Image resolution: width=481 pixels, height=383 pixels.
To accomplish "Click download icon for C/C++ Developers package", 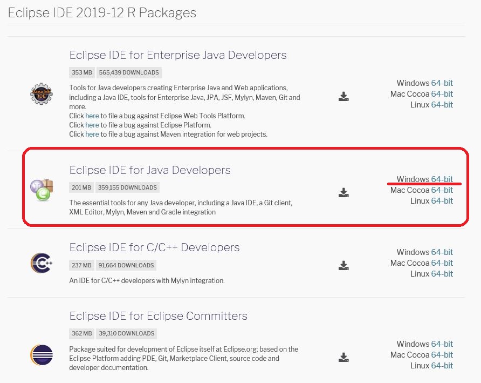I will coord(343,265).
